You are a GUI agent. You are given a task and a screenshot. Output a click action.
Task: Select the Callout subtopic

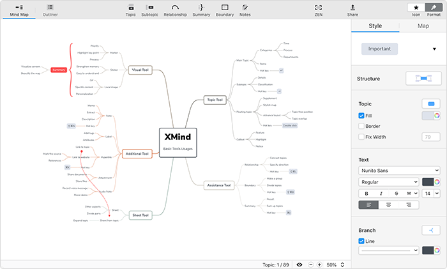pyautogui.click(x=240, y=139)
